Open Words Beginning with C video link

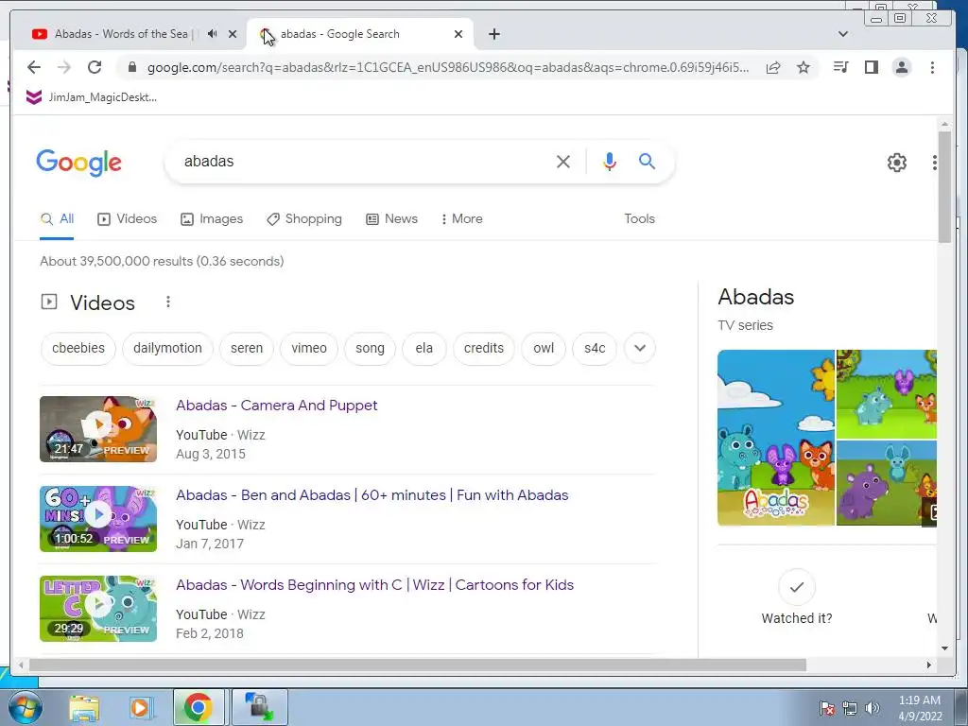[x=374, y=585]
